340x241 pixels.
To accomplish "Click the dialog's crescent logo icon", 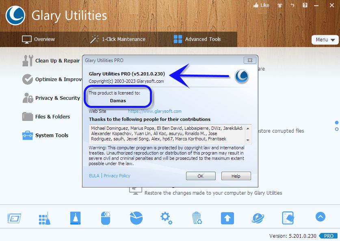I will point(241,76).
